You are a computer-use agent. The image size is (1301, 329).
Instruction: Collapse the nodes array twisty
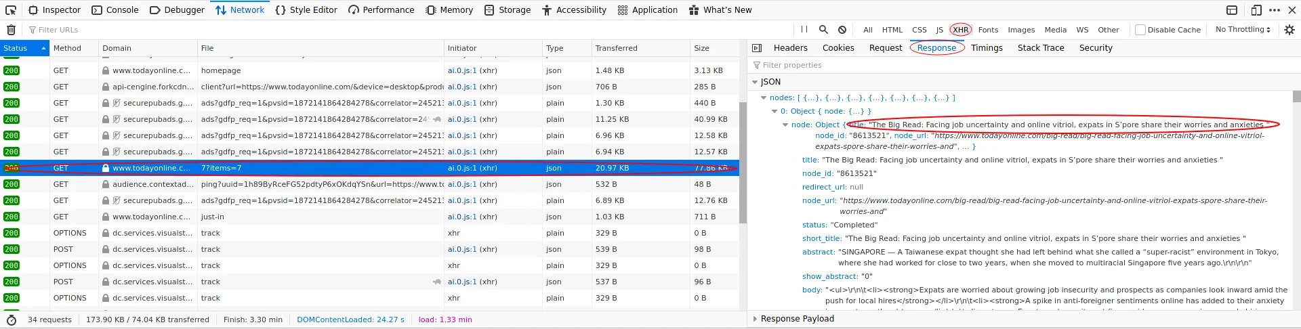[x=764, y=98]
